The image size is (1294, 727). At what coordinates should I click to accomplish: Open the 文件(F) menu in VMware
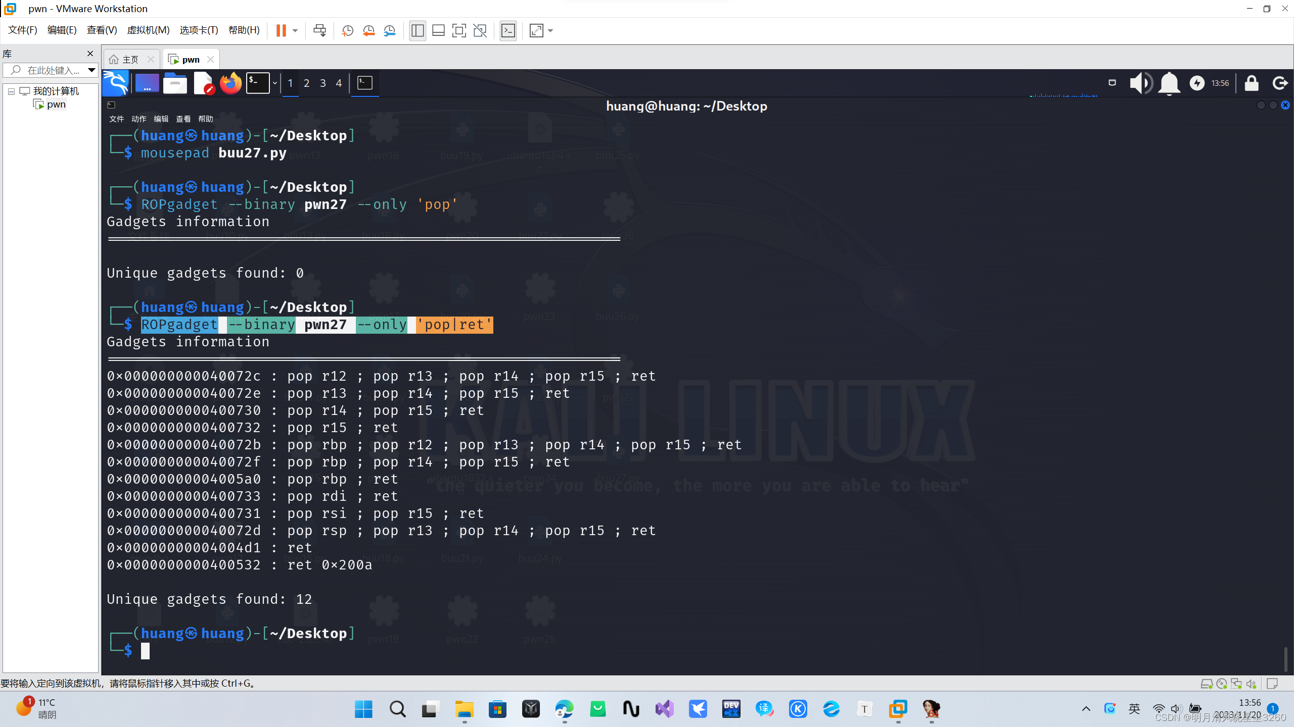[22, 30]
